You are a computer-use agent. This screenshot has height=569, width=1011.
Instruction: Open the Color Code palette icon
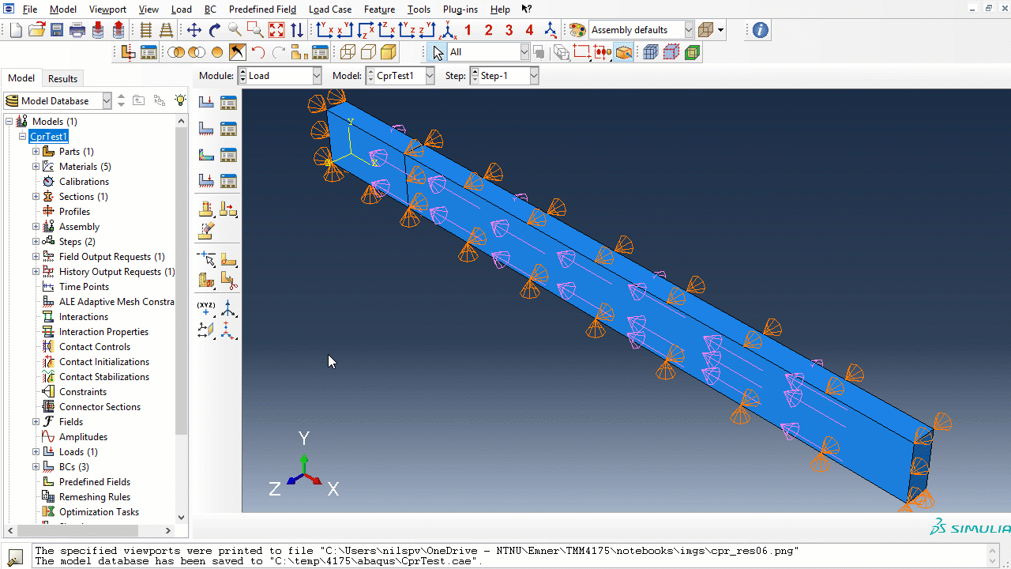tap(578, 30)
